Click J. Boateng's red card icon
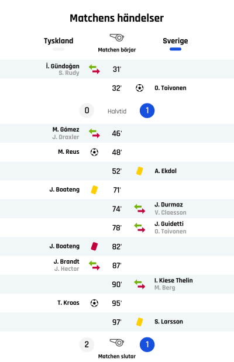The image size is (234, 362). pyautogui.click(x=94, y=246)
